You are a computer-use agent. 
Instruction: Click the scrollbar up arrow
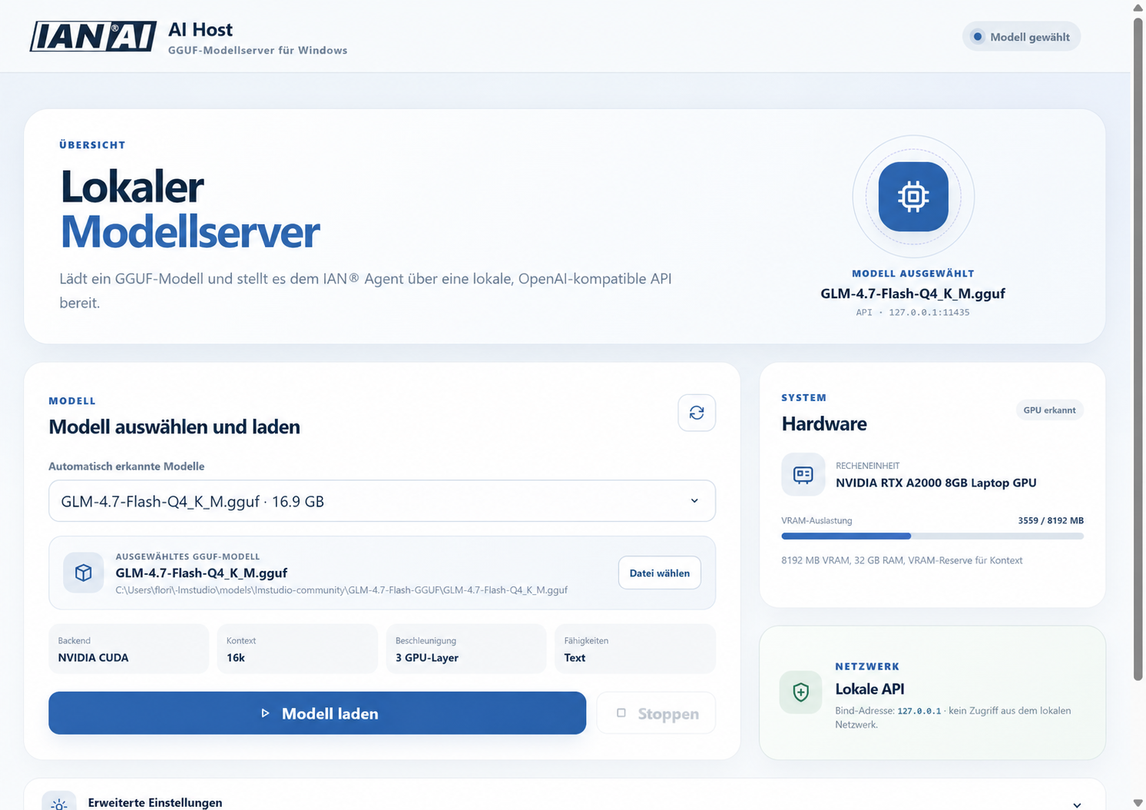click(1138, 7)
